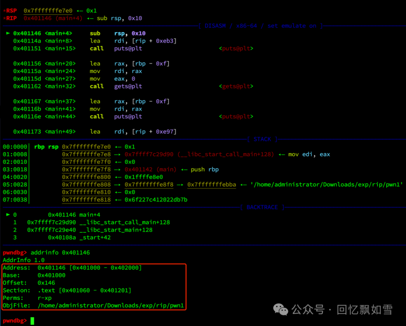Click address 0x401156 in disassembly

click(27, 63)
